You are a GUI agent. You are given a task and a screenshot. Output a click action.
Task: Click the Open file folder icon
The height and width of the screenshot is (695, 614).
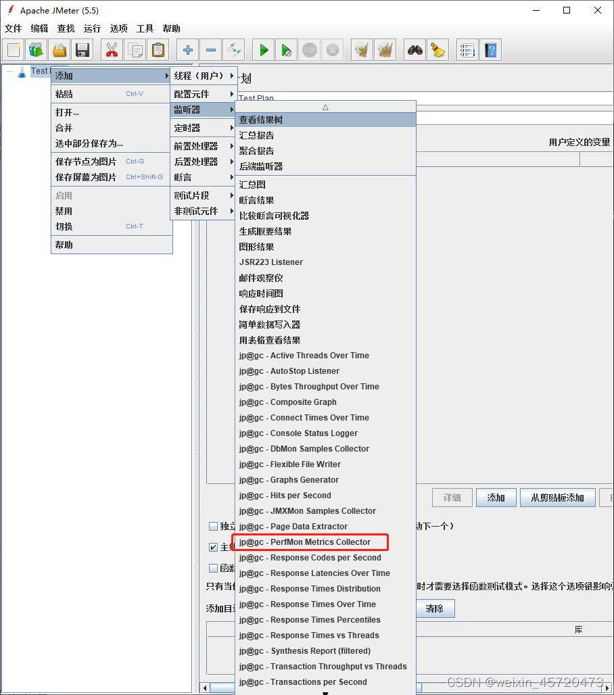[60, 49]
